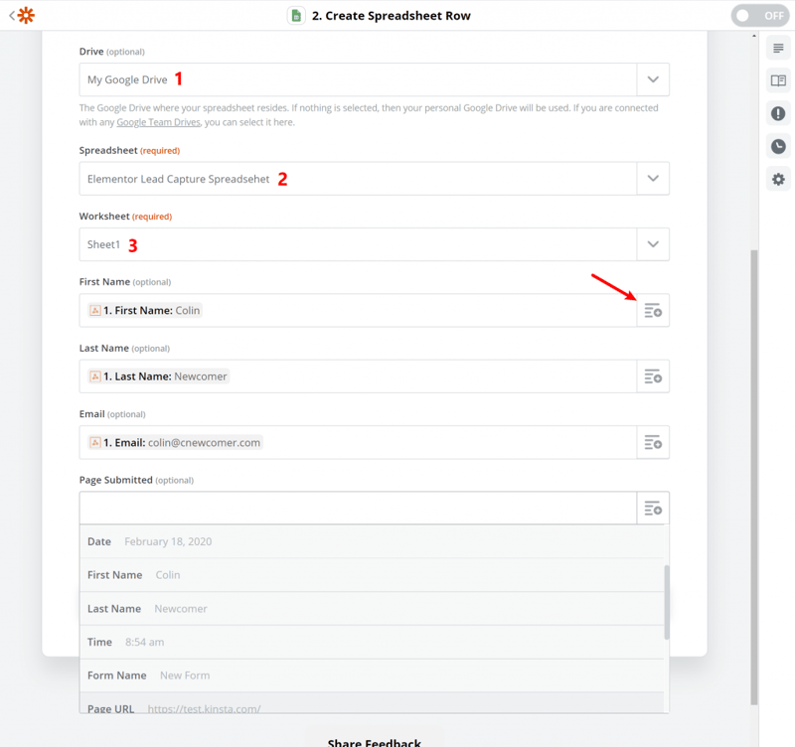This screenshot has width=795, height=747.
Task: Expand the Spreadsheet dropdown
Action: tap(653, 179)
